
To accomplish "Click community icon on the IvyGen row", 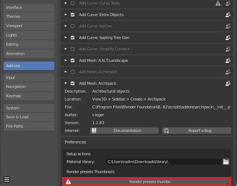I will 228,26.
